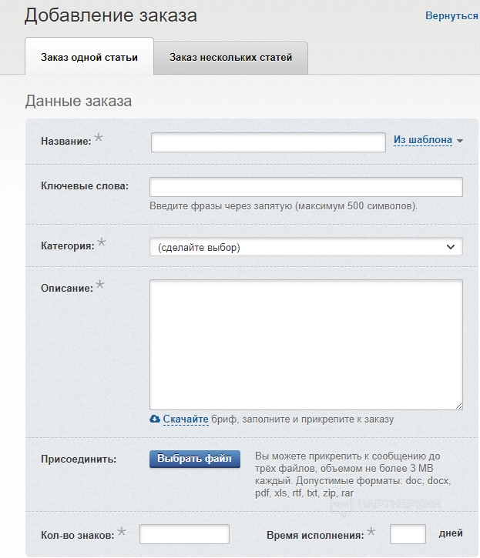The height and width of the screenshot is (558, 480).
Task: Click the Скачайте brief link
Action: 186,419
